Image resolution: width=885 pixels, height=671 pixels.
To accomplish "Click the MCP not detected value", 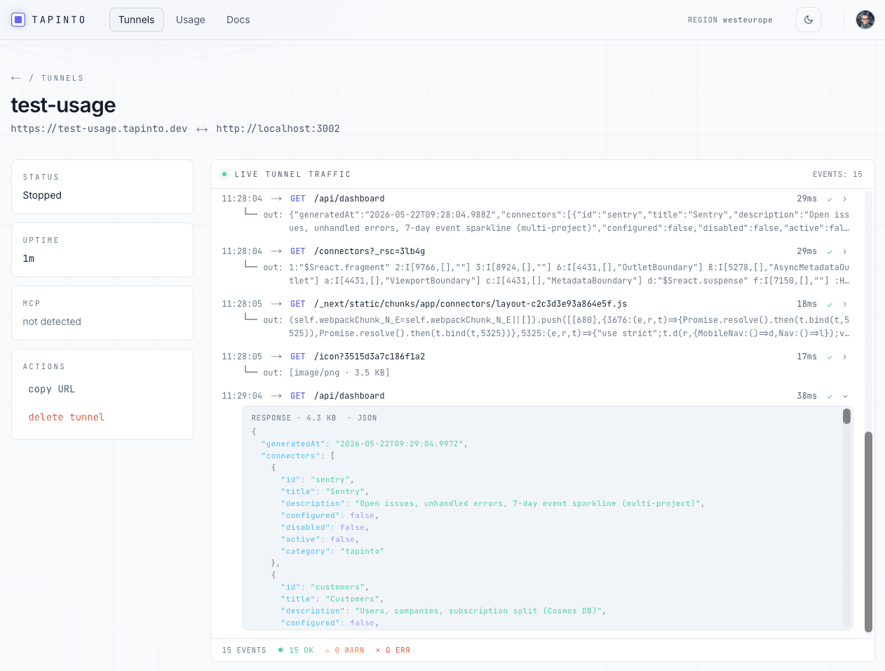I will [52, 321].
